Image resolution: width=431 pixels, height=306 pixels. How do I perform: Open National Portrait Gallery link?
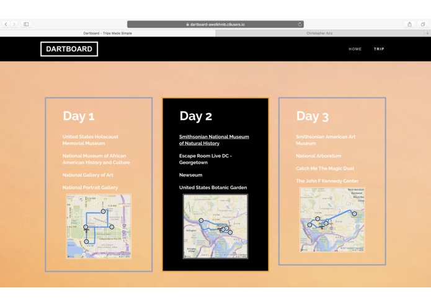point(90,188)
